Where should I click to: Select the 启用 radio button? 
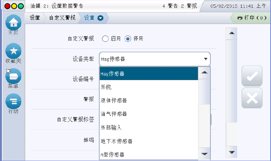tap(105, 39)
